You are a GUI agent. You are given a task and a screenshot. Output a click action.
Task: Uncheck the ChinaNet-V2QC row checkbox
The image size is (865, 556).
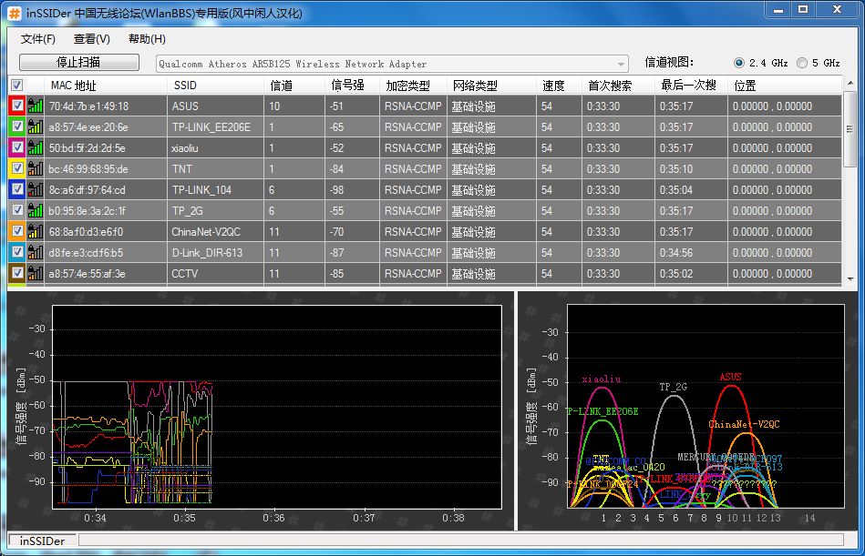pos(17,230)
